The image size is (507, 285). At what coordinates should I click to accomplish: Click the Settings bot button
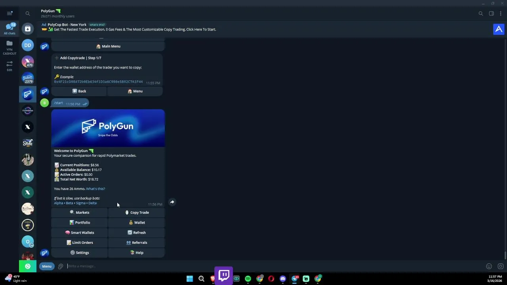coord(79,253)
